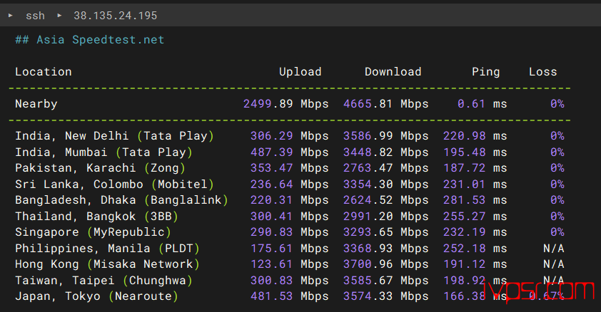Click Nearby download value 4665.81 Mbps
The image size is (601, 312).
pos(386,104)
